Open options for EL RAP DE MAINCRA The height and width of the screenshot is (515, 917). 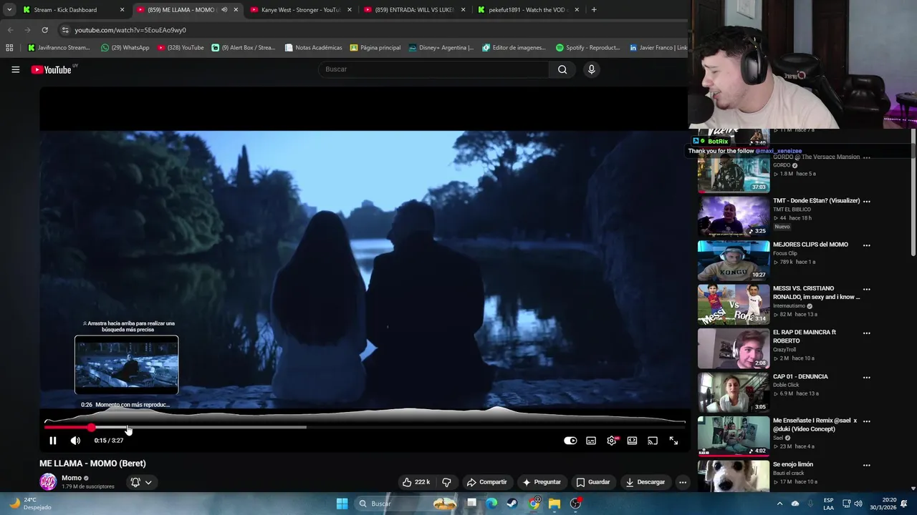867,333
